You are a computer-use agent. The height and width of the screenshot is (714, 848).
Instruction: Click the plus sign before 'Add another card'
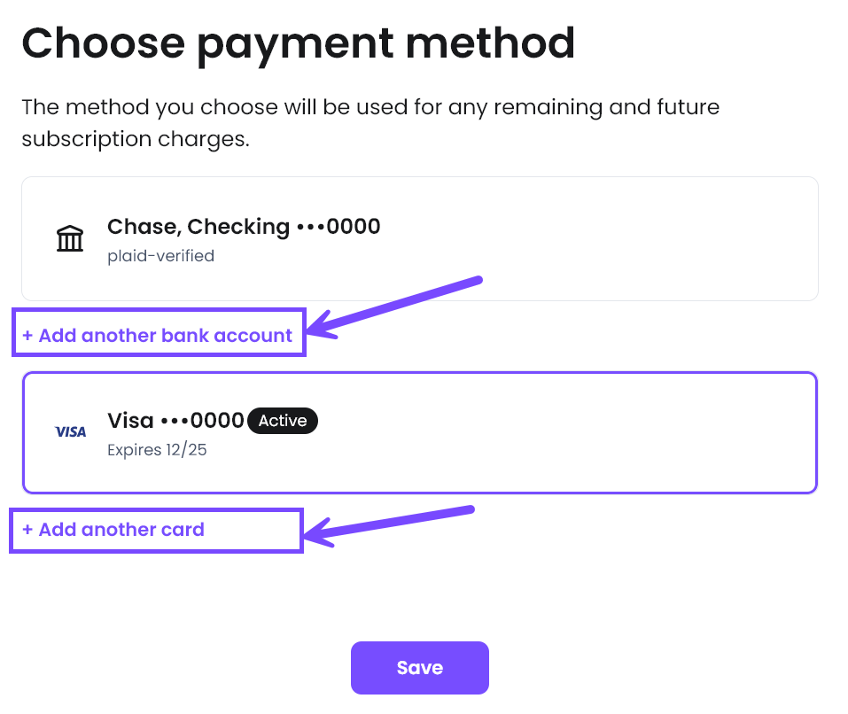pyautogui.click(x=27, y=530)
